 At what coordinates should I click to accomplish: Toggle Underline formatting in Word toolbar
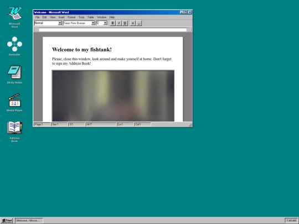pos(125,23)
